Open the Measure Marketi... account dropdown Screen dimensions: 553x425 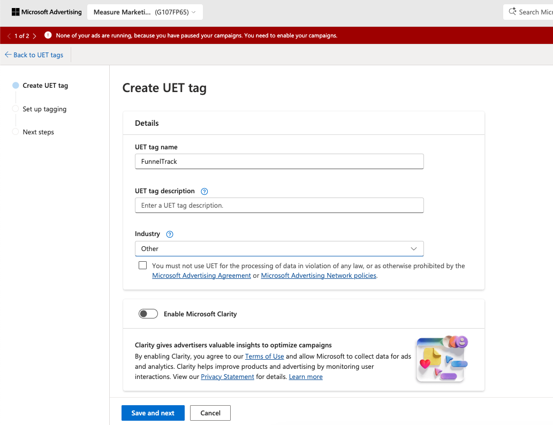tap(145, 12)
